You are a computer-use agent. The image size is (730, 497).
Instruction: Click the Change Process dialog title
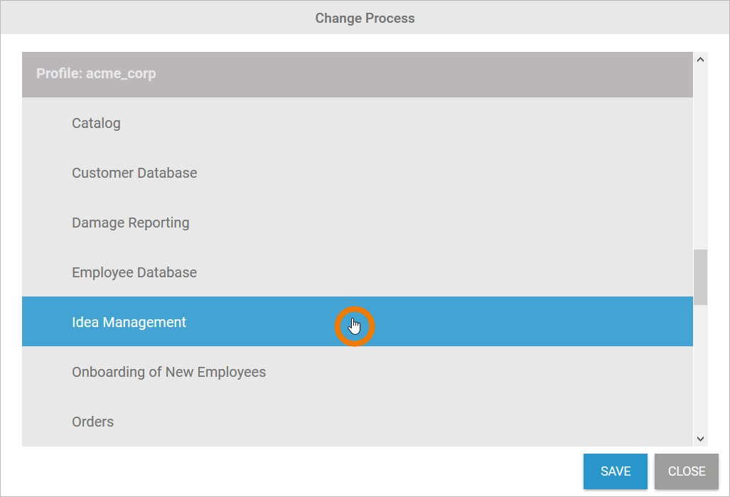tap(365, 18)
